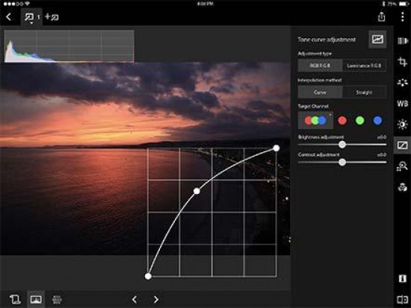Open the three-dot overflow menu
The height and width of the screenshot is (308, 411).
pyautogui.click(x=402, y=16)
